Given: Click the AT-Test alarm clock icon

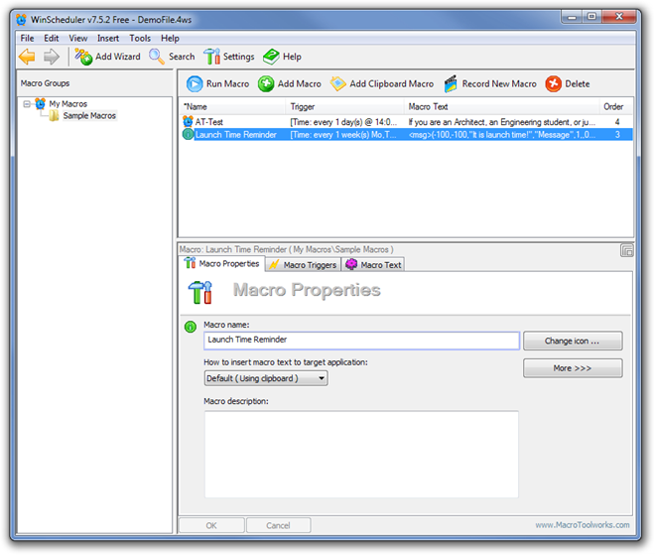Looking at the screenshot, I should (x=188, y=121).
